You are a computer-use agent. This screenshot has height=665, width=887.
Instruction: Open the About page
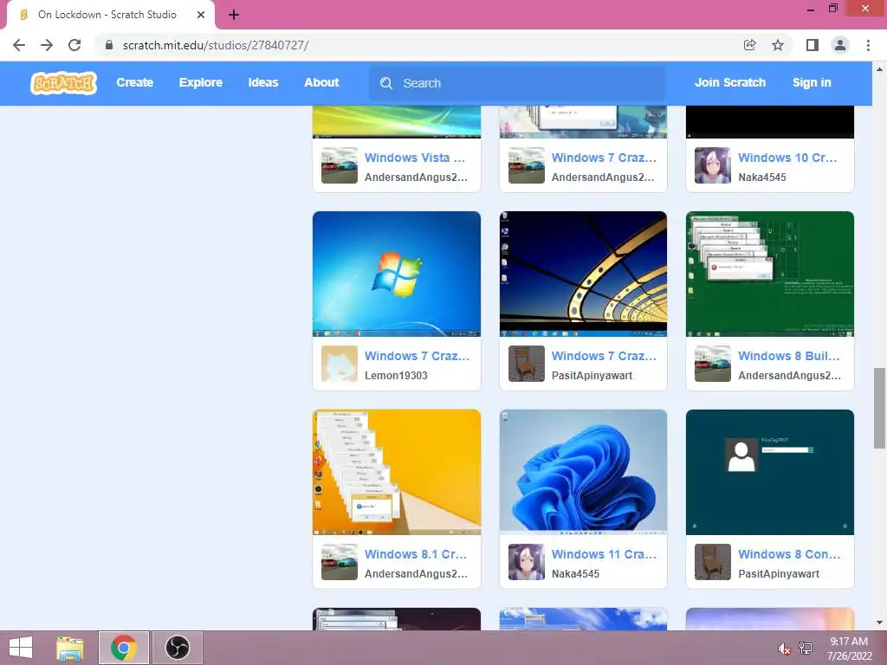[x=321, y=82]
